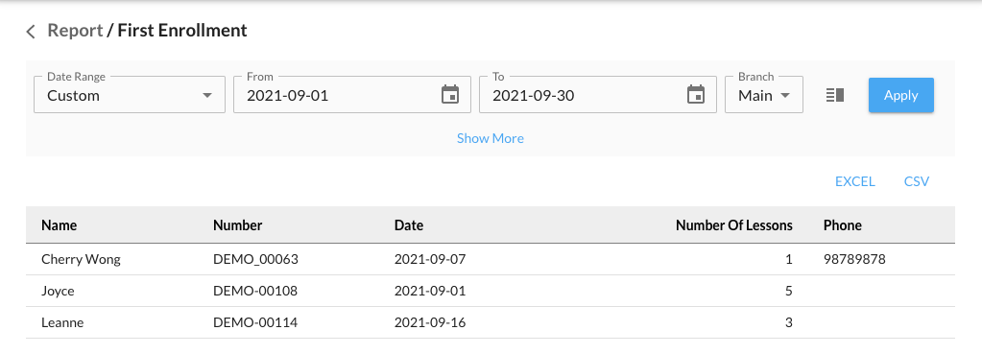982x354 pixels.
Task: Click enrollment date 2021-09-07
Action: click(x=430, y=259)
